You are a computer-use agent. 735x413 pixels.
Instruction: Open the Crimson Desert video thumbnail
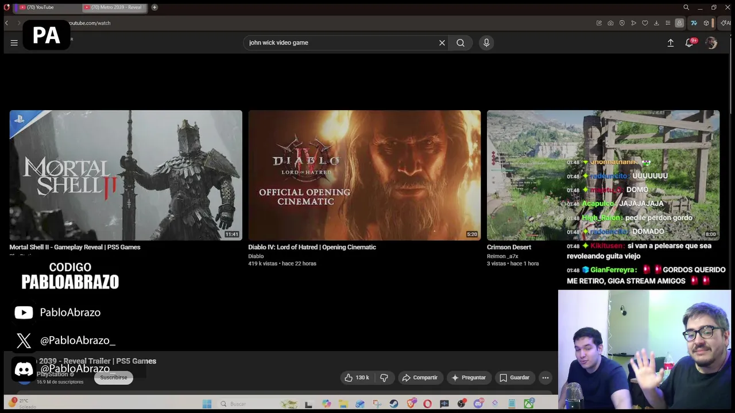[x=603, y=175]
